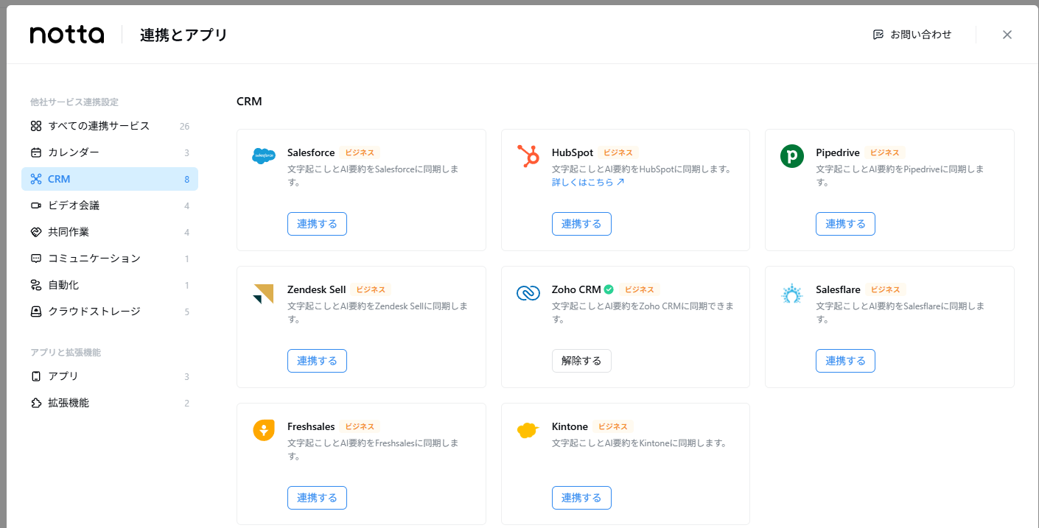Close the 連携とアプリ dialog
The image size is (1039, 528).
point(1007,35)
